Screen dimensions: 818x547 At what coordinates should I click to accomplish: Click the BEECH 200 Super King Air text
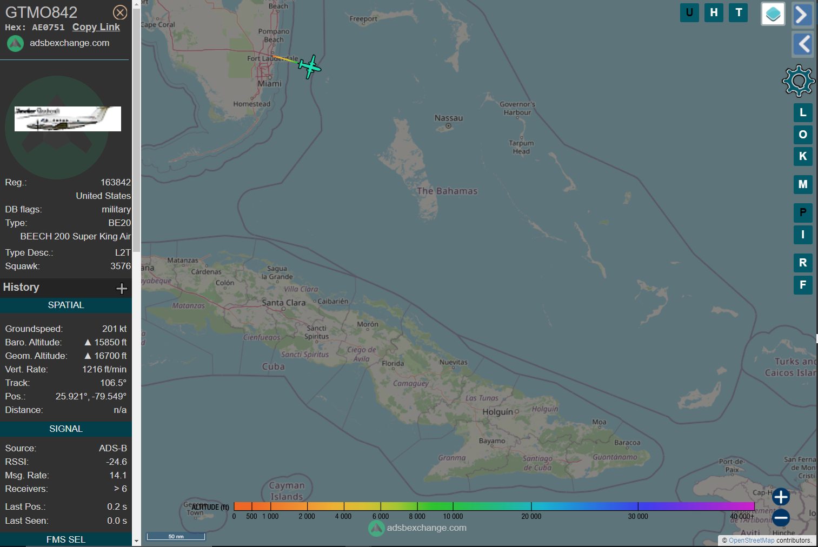(76, 237)
